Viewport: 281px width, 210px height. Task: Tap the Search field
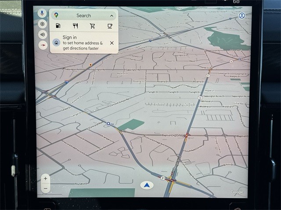[83, 16]
